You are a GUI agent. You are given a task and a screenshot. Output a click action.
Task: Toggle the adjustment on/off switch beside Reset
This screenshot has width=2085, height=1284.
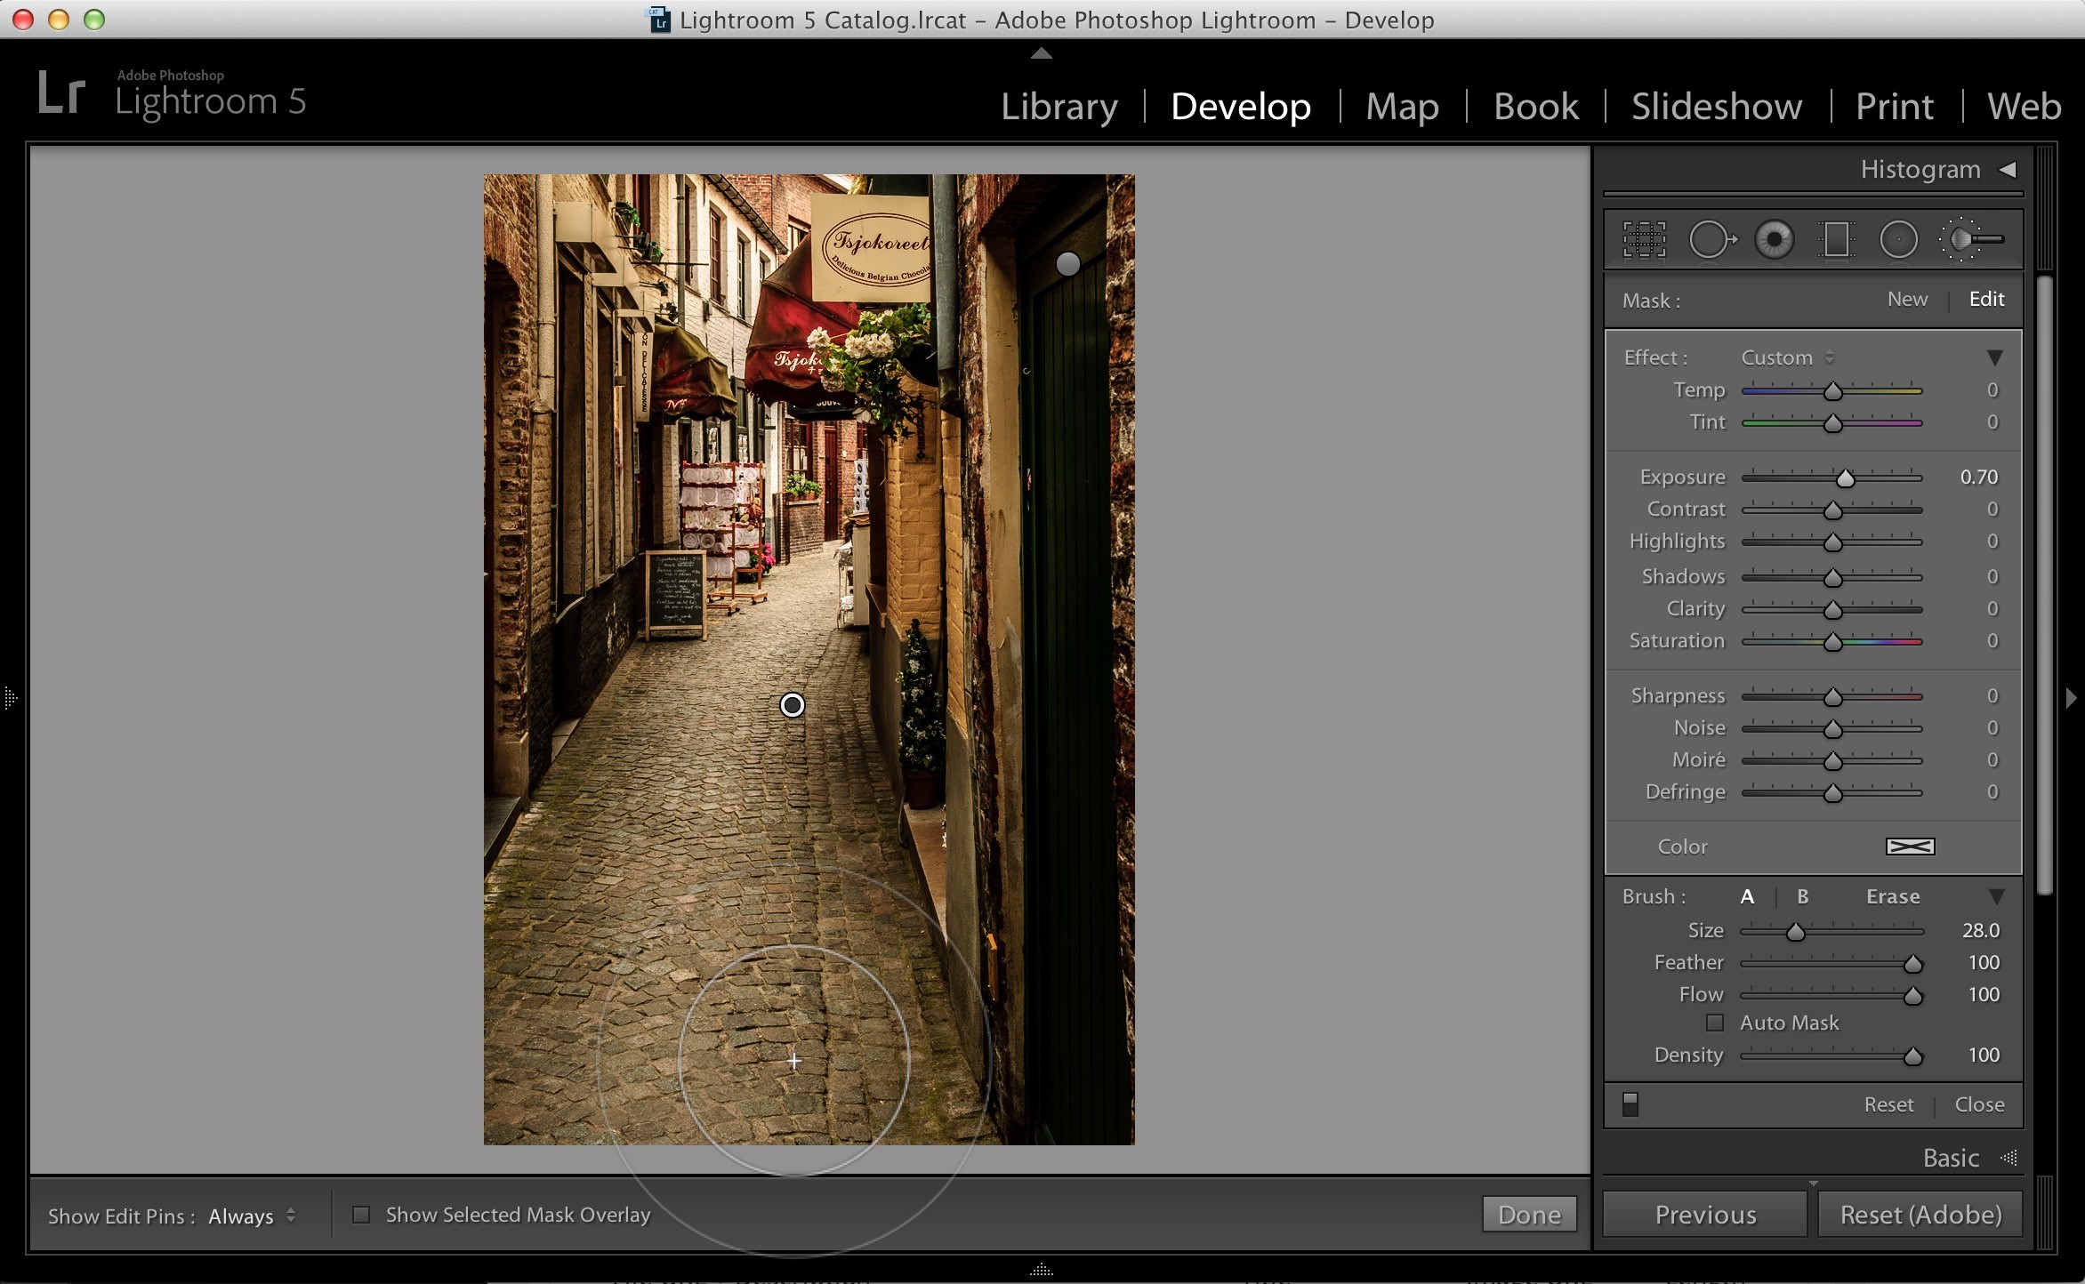(1630, 1104)
